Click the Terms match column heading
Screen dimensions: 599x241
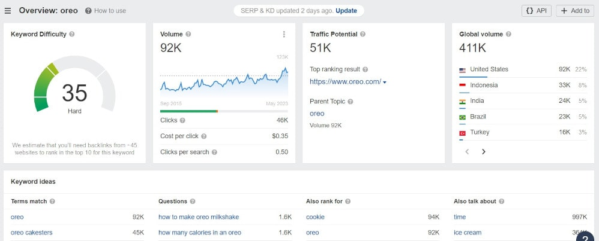(x=29, y=202)
